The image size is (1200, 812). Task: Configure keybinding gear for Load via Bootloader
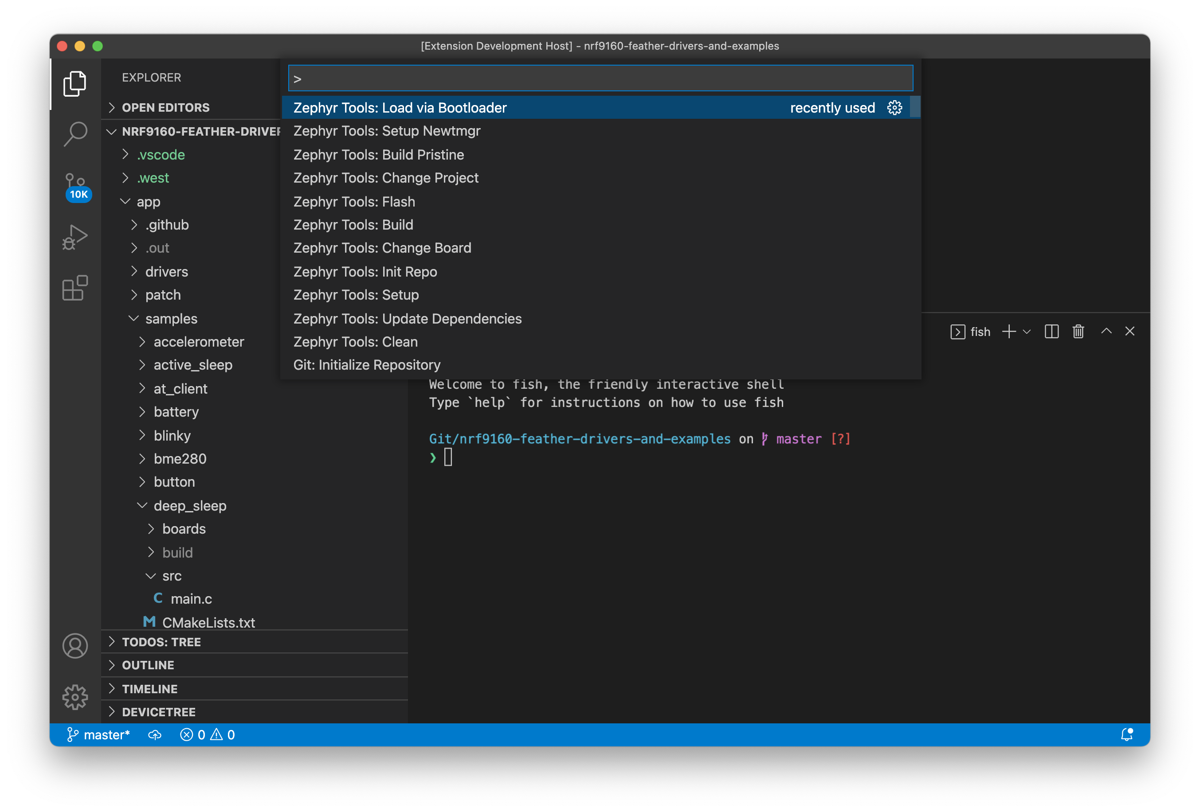pos(894,107)
